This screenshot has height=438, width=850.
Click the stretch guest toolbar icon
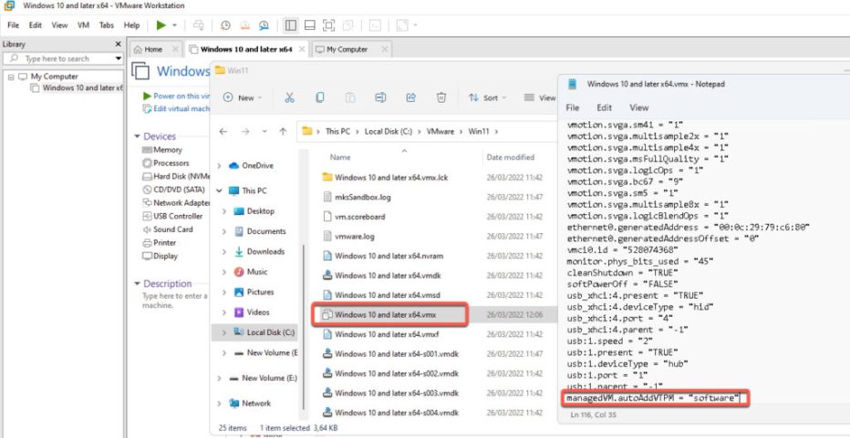pos(401,25)
